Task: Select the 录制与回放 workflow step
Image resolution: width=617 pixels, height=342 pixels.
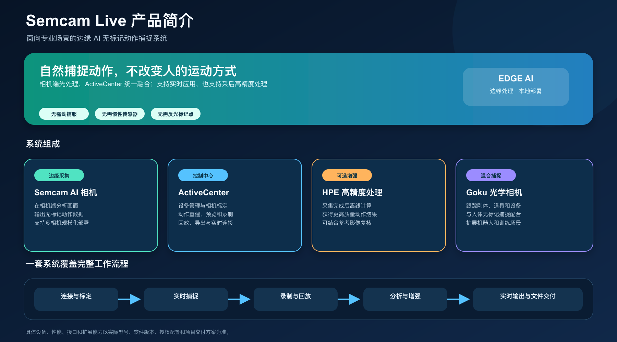Action: (x=295, y=299)
